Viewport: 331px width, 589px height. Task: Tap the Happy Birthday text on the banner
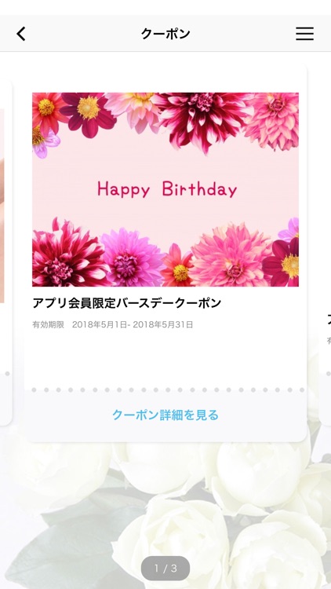[167, 189]
